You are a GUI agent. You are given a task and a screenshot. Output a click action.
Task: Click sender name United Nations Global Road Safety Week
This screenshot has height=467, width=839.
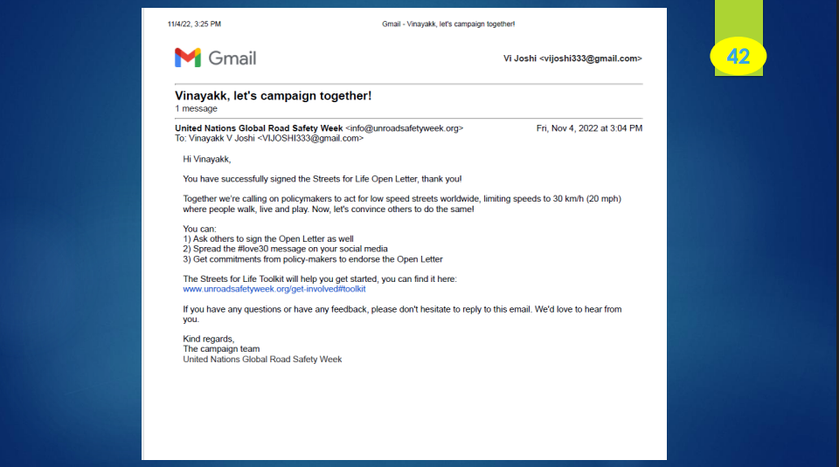click(x=259, y=128)
